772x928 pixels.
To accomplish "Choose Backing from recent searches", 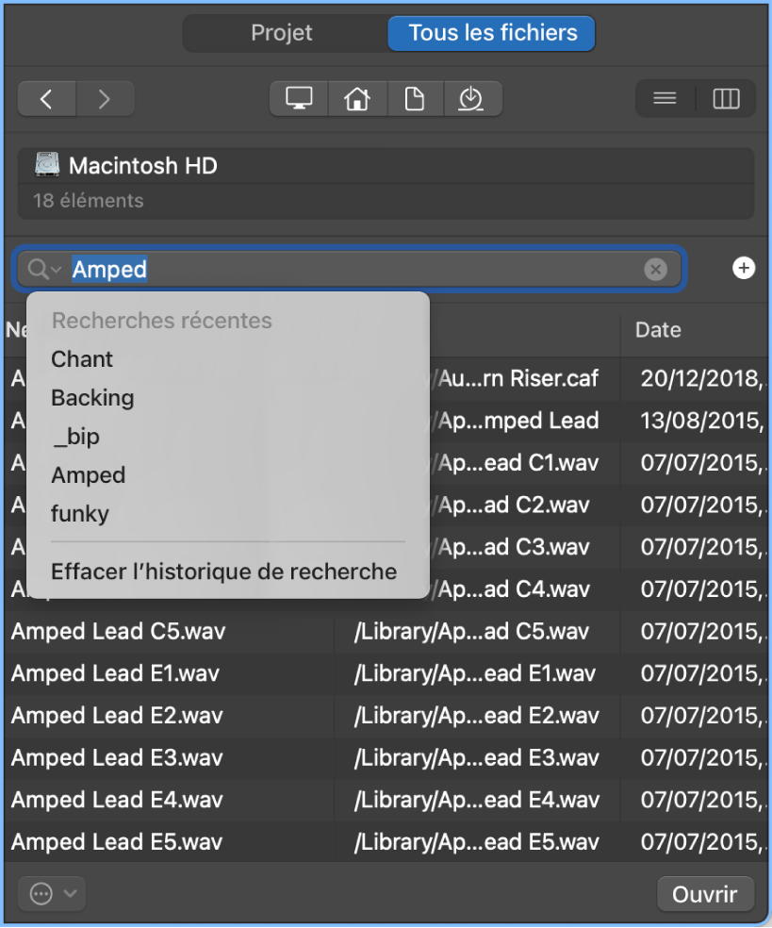I will (92, 398).
